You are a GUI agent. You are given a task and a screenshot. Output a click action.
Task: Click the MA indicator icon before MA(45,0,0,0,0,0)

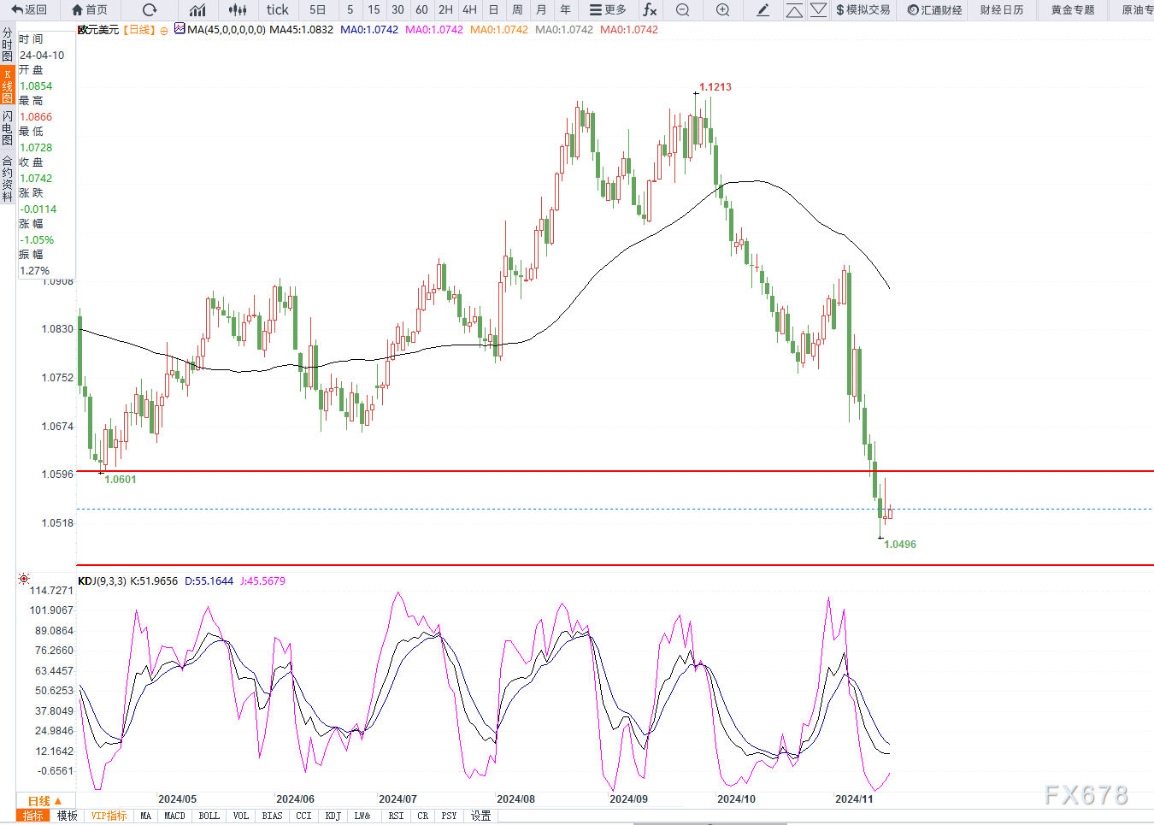click(x=180, y=29)
